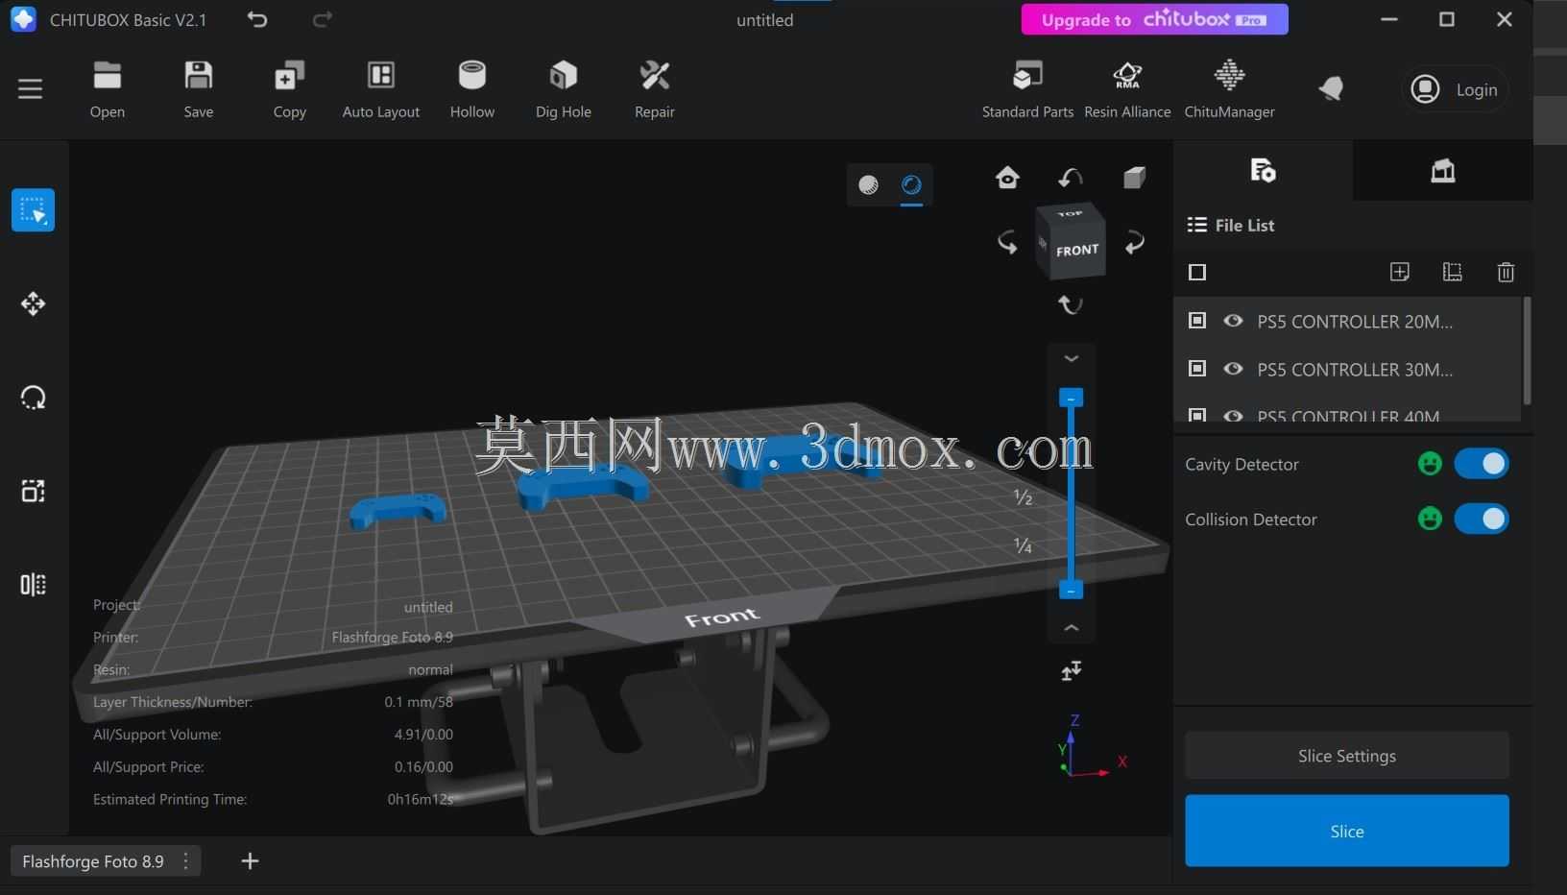
Task: Disable the Collision Detector switch
Action: coord(1482,520)
